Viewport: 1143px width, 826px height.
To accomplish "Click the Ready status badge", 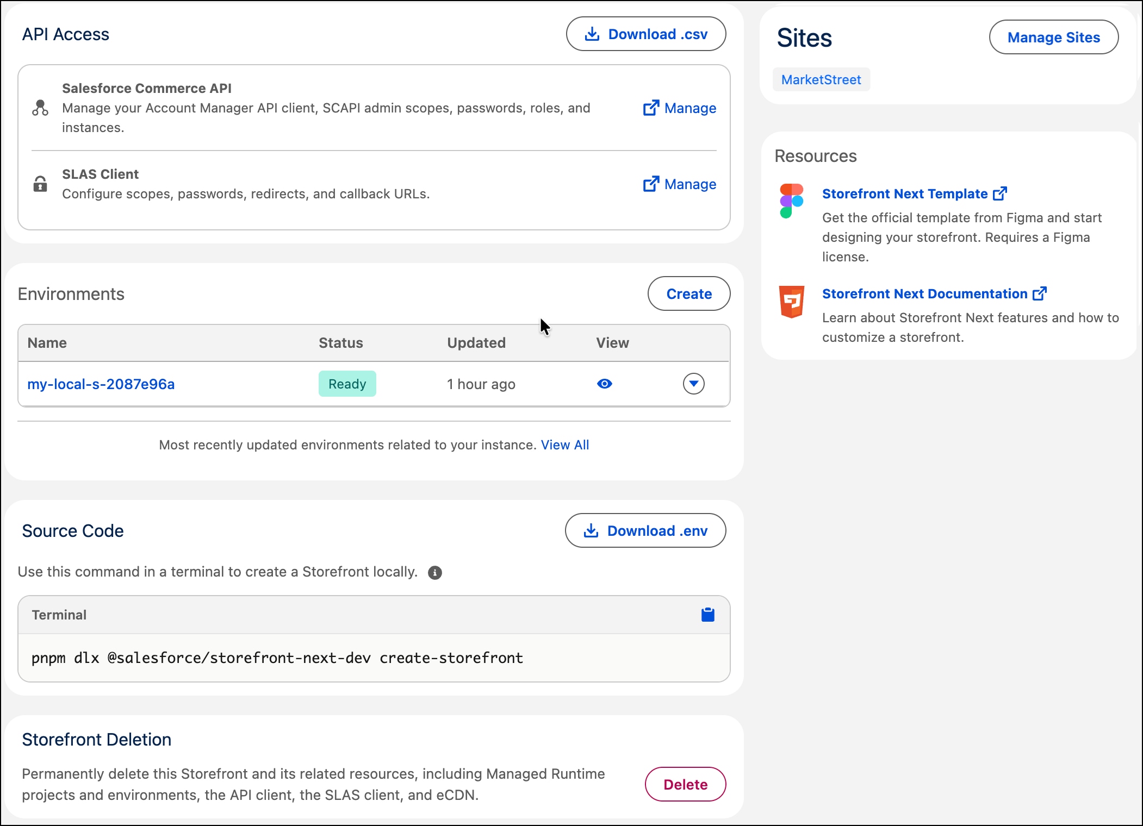I will (347, 384).
